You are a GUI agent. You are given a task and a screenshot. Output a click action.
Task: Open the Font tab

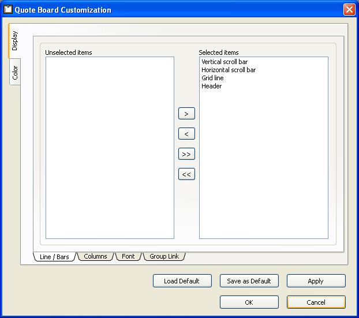[x=128, y=256]
